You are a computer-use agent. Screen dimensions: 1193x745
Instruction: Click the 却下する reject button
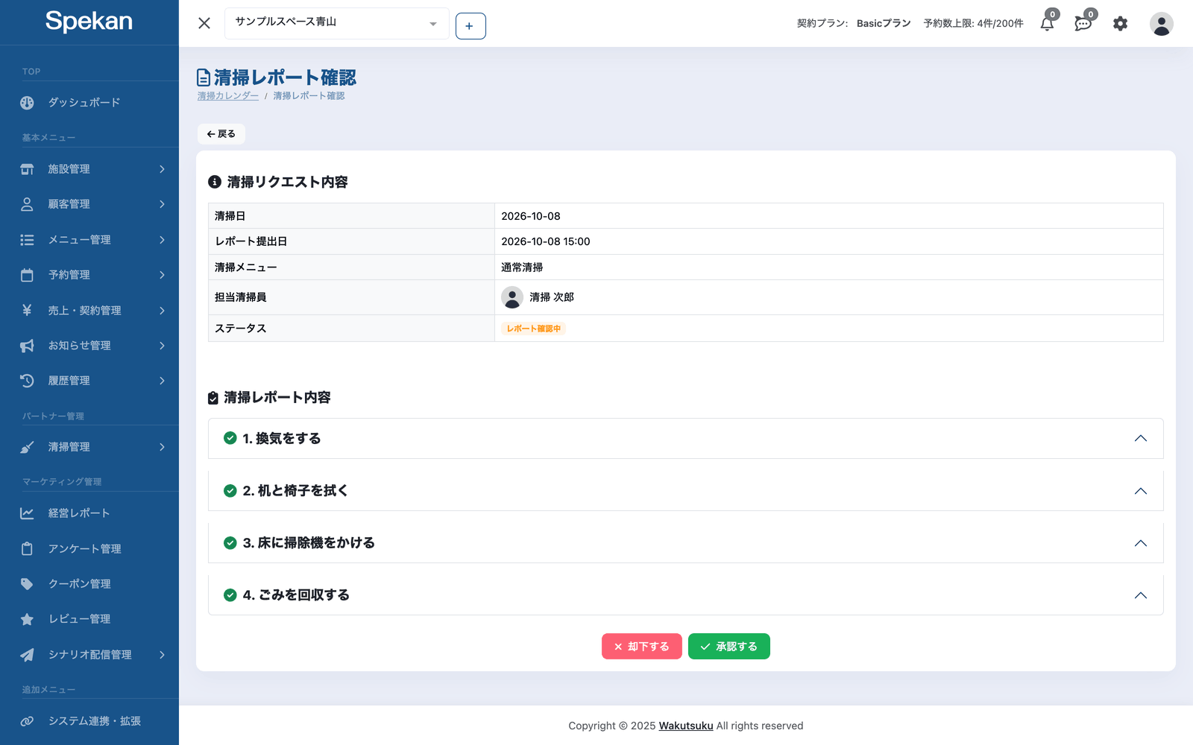642,647
